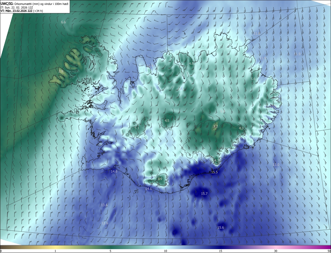Image resolution: width=331 pixels, height=253 pixels.
Task: Click the 3.9 value label
Action: [x=160, y=179]
